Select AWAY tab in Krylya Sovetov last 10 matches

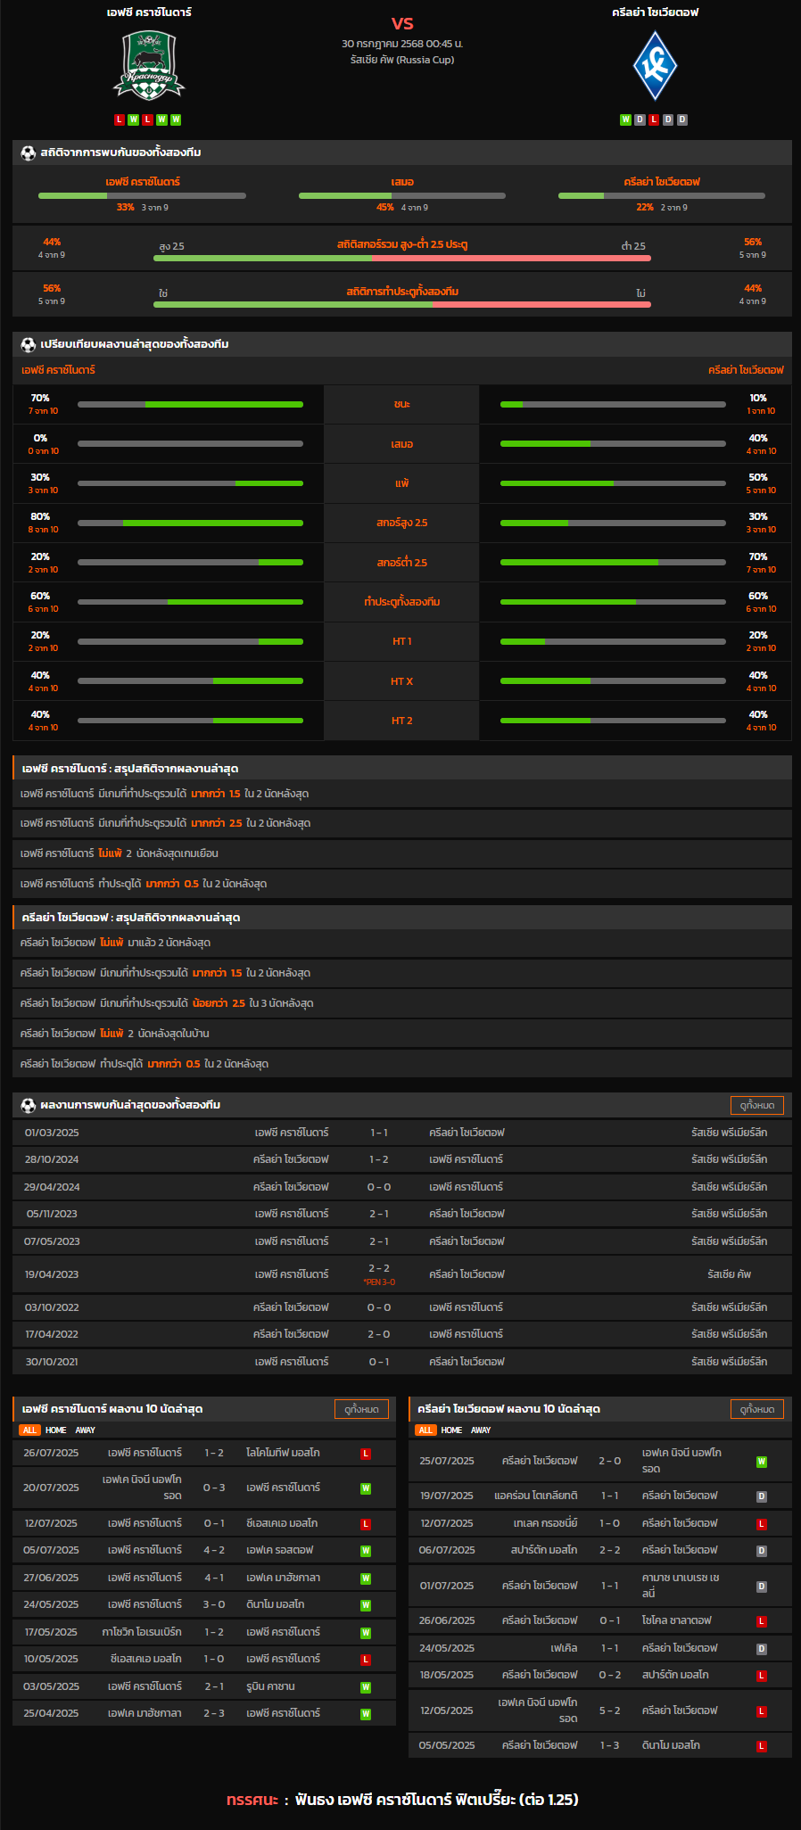click(x=481, y=1430)
